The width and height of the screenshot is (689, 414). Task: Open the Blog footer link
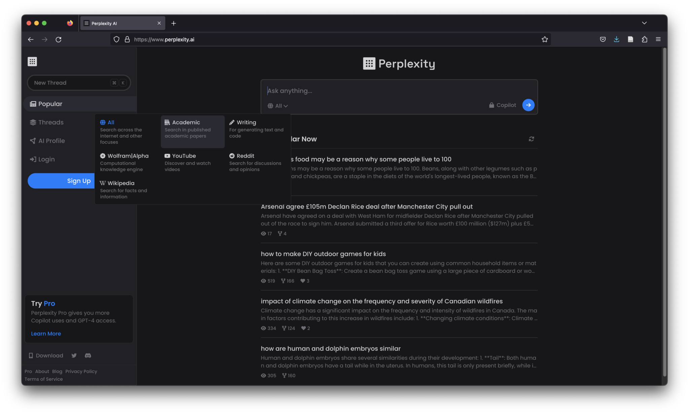point(57,371)
